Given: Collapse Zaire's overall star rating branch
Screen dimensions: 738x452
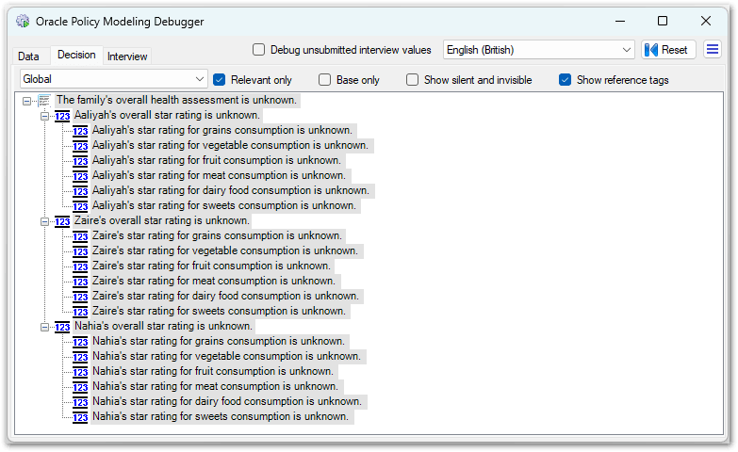Looking at the screenshot, I should [x=44, y=221].
